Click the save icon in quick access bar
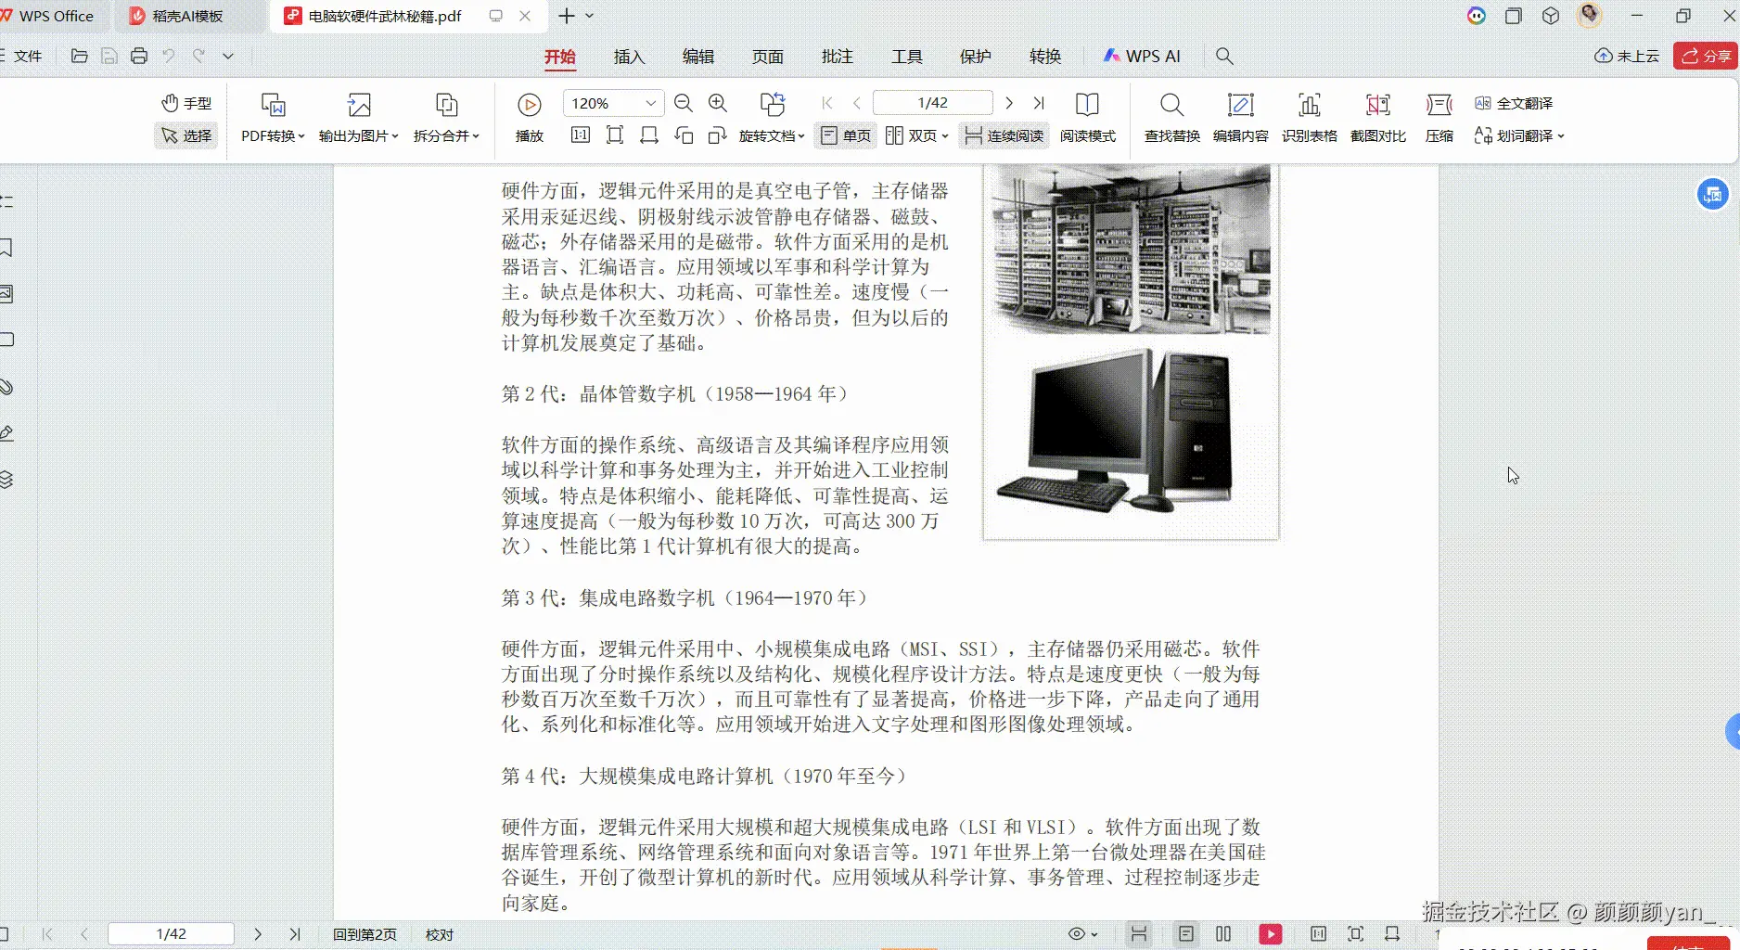The height and width of the screenshot is (950, 1740). [x=109, y=56]
